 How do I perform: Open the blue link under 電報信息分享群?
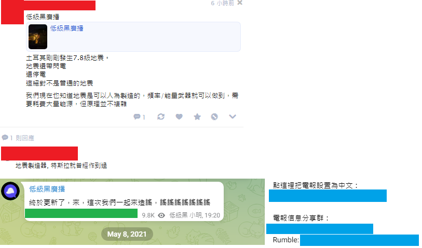pos(320,229)
